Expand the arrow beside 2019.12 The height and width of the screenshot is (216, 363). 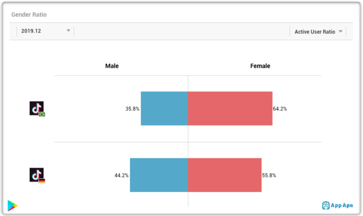pyautogui.click(x=68, y=31)
